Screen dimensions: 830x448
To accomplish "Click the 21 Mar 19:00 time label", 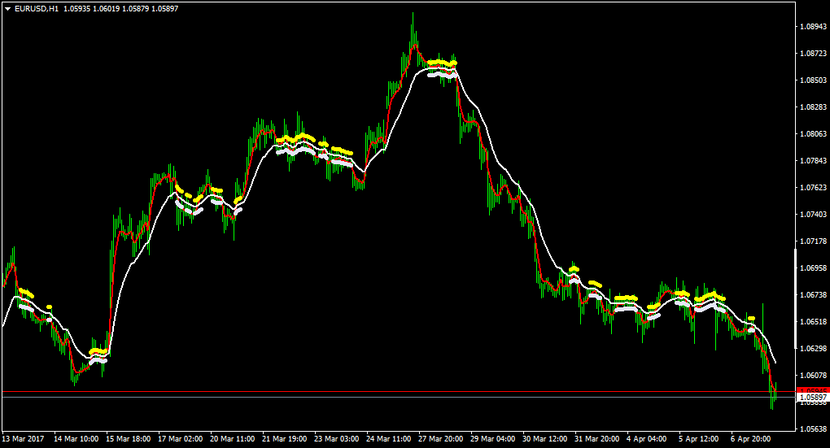I will tap(284, 439).
